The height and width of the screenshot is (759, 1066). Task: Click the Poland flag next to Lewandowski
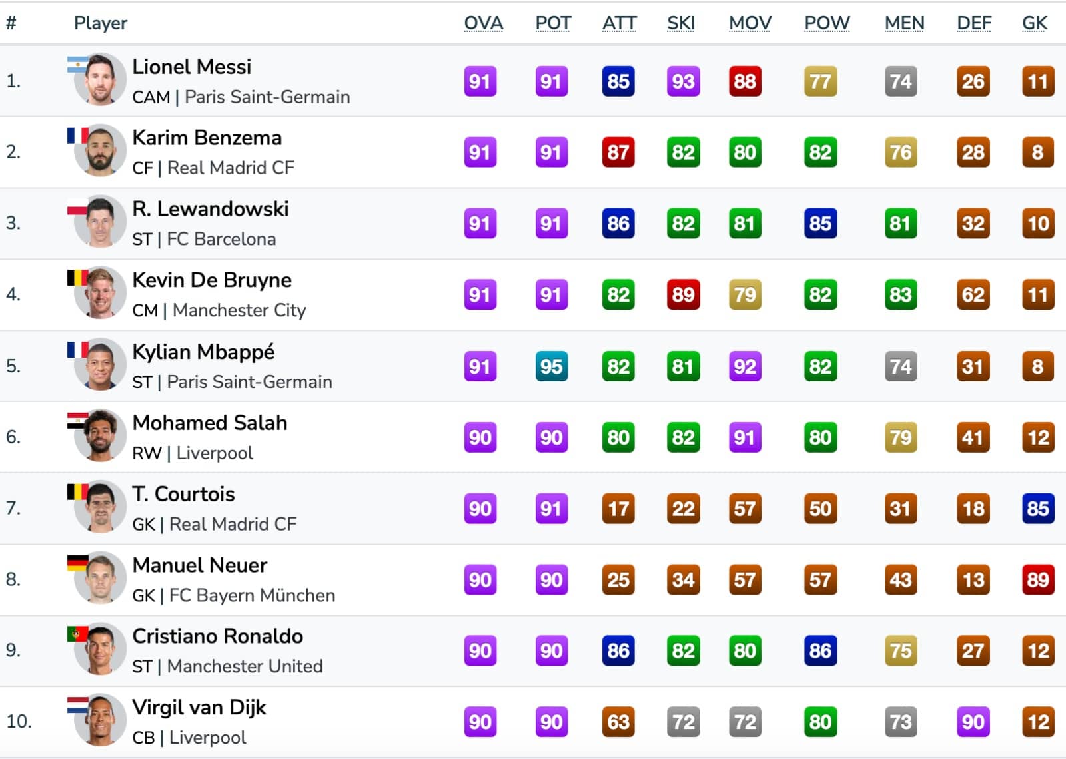[77, 207]
